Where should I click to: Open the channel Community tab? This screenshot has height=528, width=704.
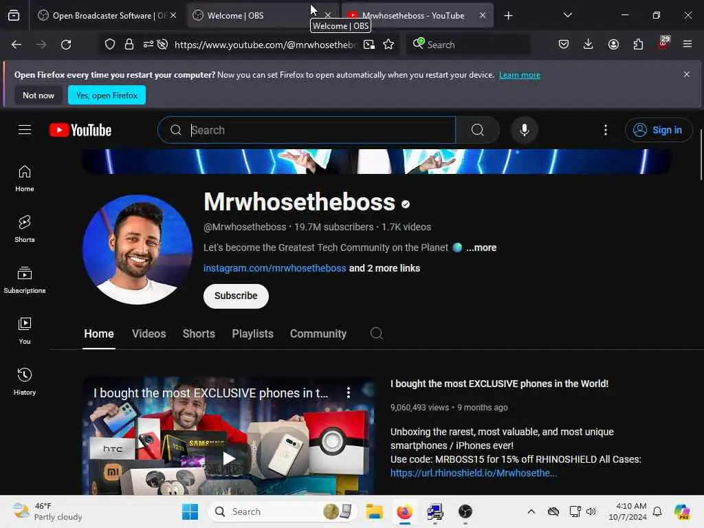pyautogui.click(x=318, y=333)
